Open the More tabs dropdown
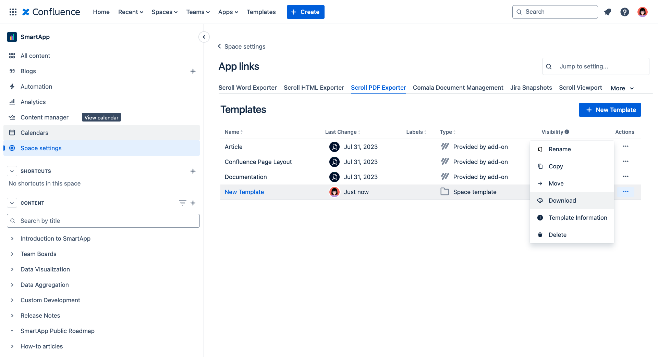 (622, 88)
